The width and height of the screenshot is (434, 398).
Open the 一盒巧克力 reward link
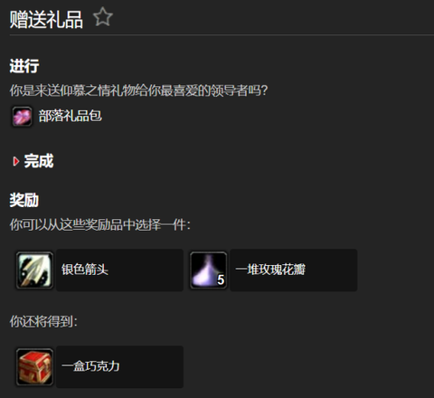(x=90, y=366)
